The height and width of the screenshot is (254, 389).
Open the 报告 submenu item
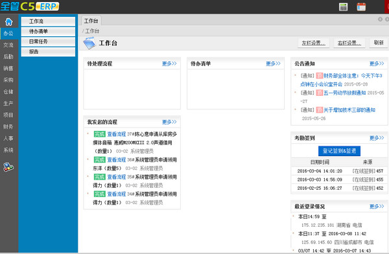48,52
